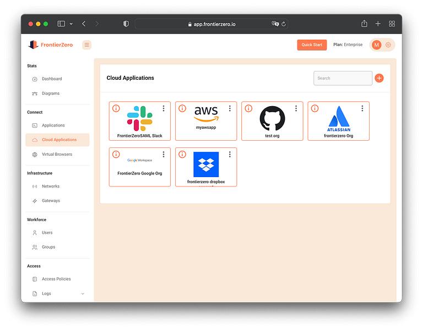This screenshot has width=423, height=330.
Task: Open info for myawsapp card
Action: 182,108
